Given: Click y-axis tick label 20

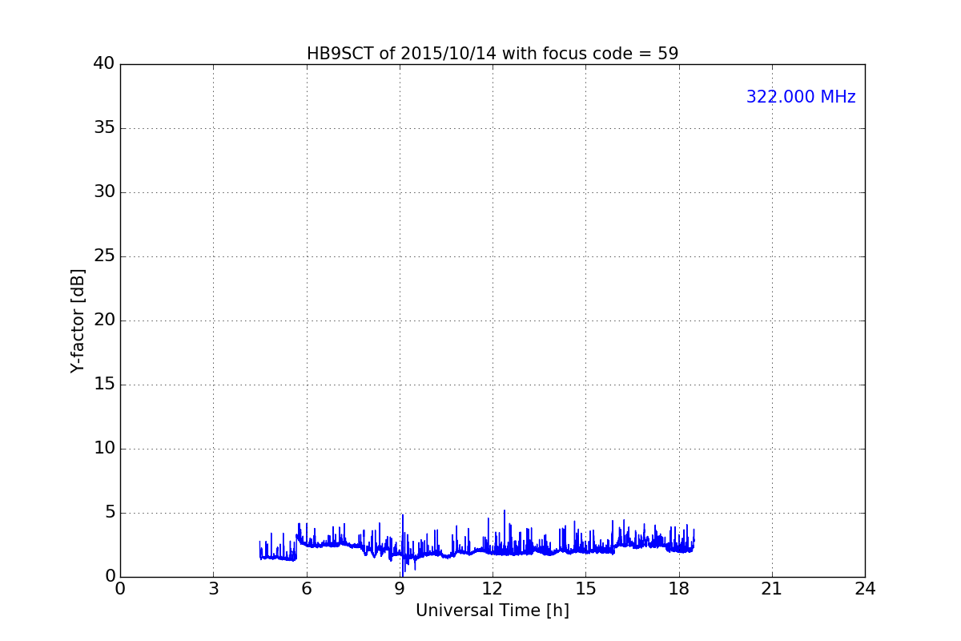Looking at the screenshot, I should pos(104,320).
